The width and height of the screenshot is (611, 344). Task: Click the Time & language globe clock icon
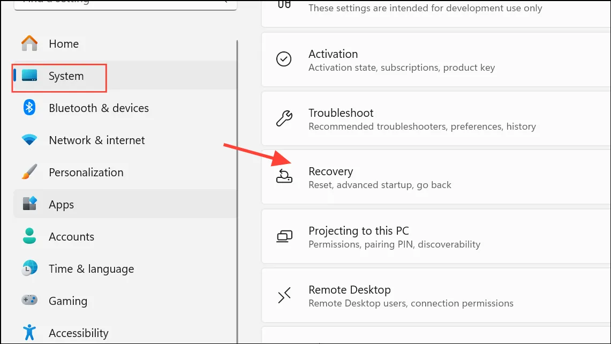pos(29,268)
